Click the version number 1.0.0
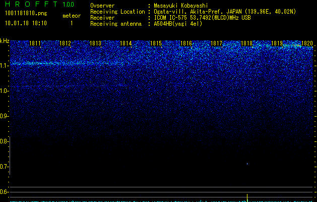The width and height of the screenshot is (317, 202). tap(68, 4)
